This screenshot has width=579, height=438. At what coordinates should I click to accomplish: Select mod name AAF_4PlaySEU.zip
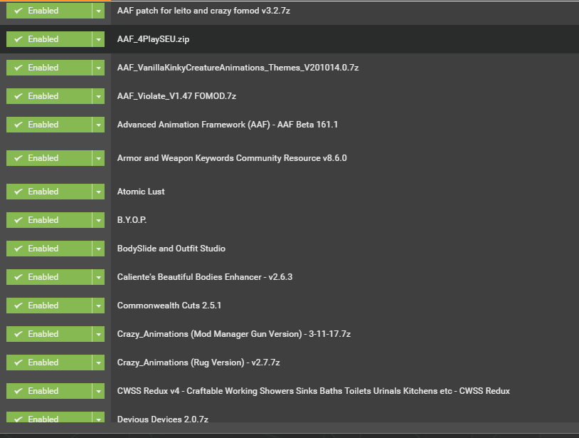[x=153, y=39]
